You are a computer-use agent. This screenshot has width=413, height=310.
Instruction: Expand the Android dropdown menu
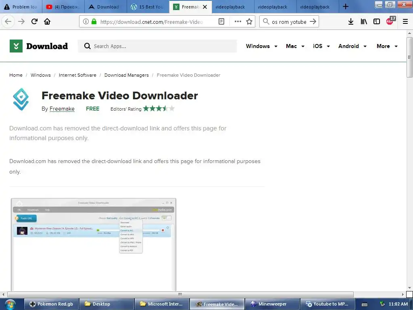353,46
